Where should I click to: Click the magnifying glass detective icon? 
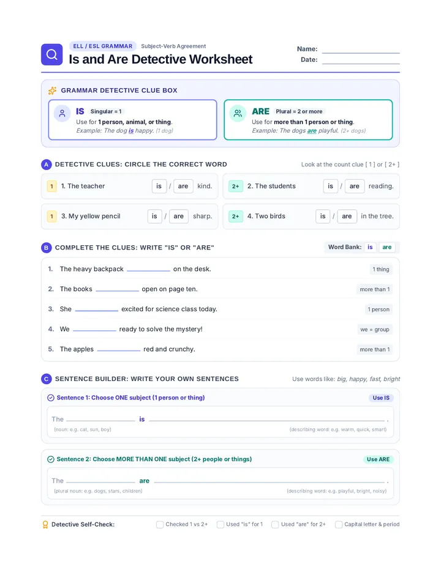coord(51,54)
